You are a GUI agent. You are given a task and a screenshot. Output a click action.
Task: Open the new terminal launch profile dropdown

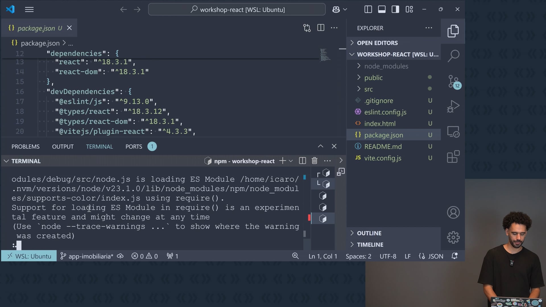pos(291,161)
